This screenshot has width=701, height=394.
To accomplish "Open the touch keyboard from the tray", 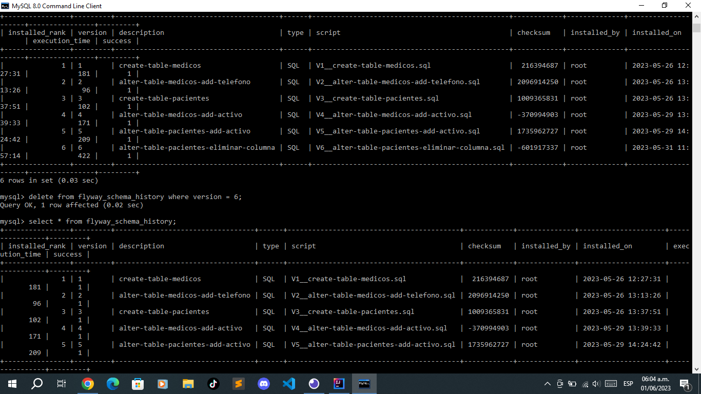I will (x=611, y=384).
